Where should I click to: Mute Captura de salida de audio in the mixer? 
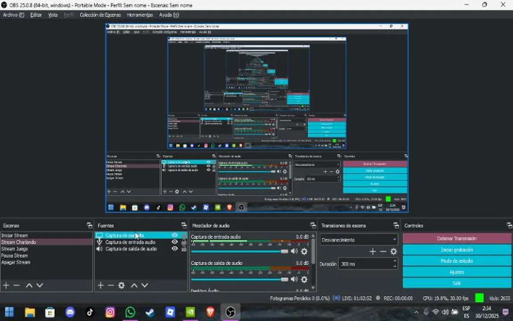(294, 279)
